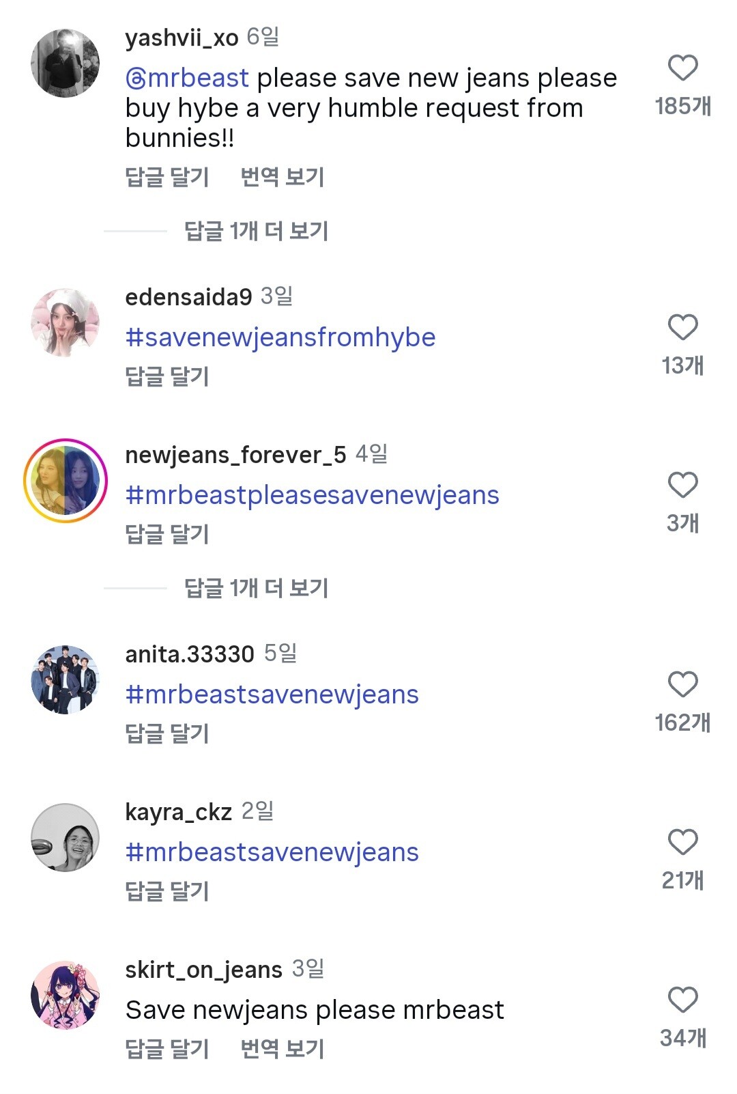Tap kayra_ckz's #mrbeastsavenewjeans hashtag
Viewport: 737px width, 1094px height.
click(272, 852)
